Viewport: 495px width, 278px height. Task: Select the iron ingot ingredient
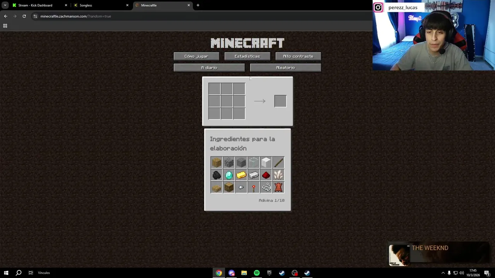click(x=254, y=175)
